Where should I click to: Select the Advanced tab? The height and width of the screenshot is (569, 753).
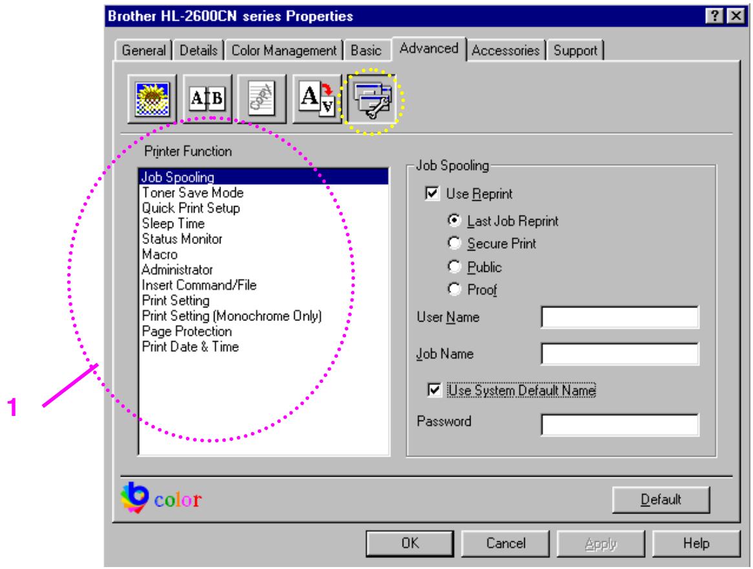pos(429,48)
